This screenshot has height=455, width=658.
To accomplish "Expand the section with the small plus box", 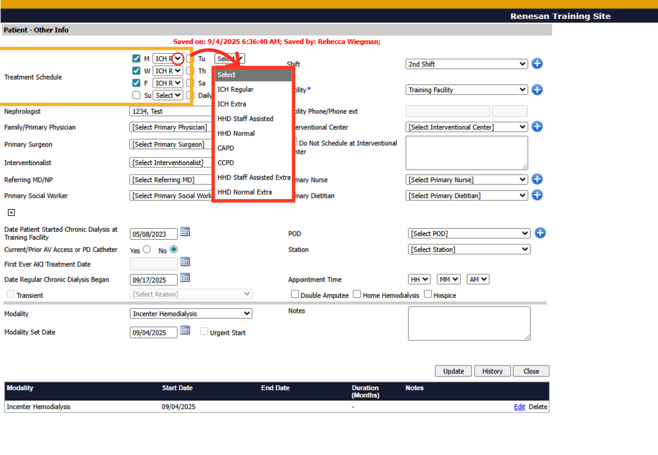I will 11,213.
